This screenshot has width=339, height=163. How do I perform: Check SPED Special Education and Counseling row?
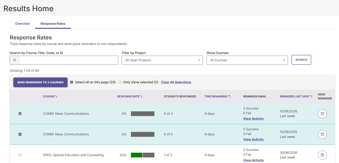[20, 155]
